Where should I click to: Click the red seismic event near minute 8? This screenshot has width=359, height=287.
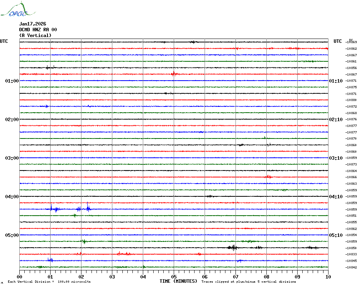pos(268,177)
